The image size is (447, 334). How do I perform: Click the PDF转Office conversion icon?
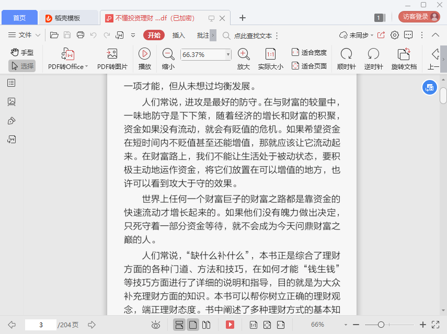(68, 54)
